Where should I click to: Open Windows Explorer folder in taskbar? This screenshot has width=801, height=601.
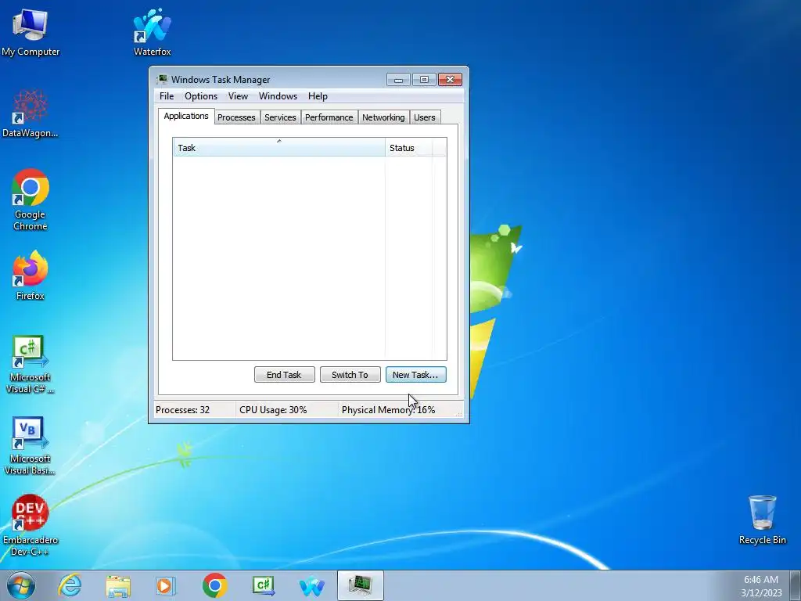point(118,585)
